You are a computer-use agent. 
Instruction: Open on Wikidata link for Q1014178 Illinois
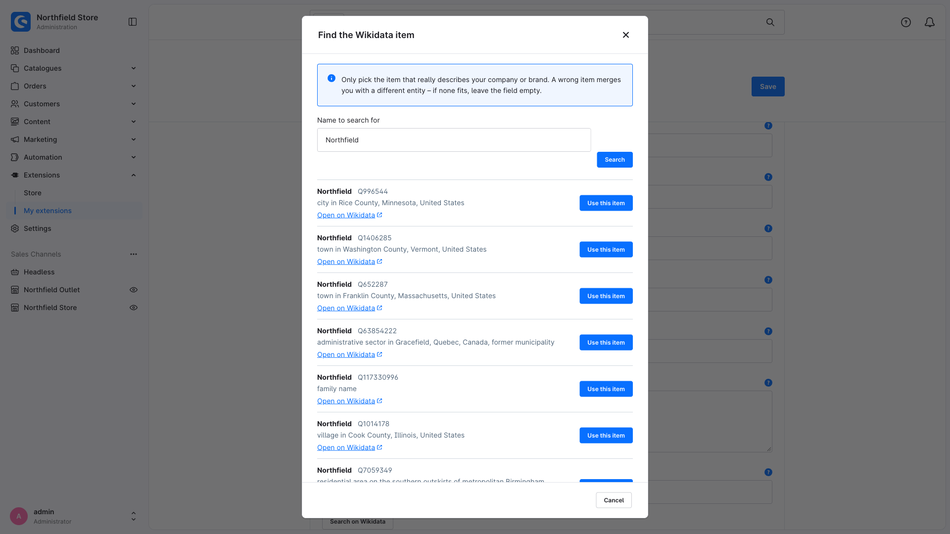pos(349,447)
